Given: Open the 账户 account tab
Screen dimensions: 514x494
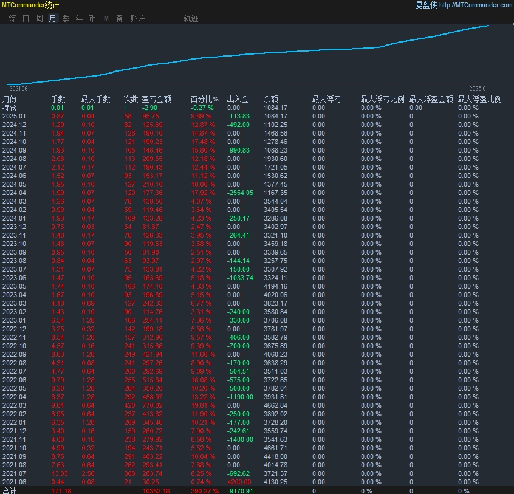Looking at the screenshot, I should pos(138,18).
